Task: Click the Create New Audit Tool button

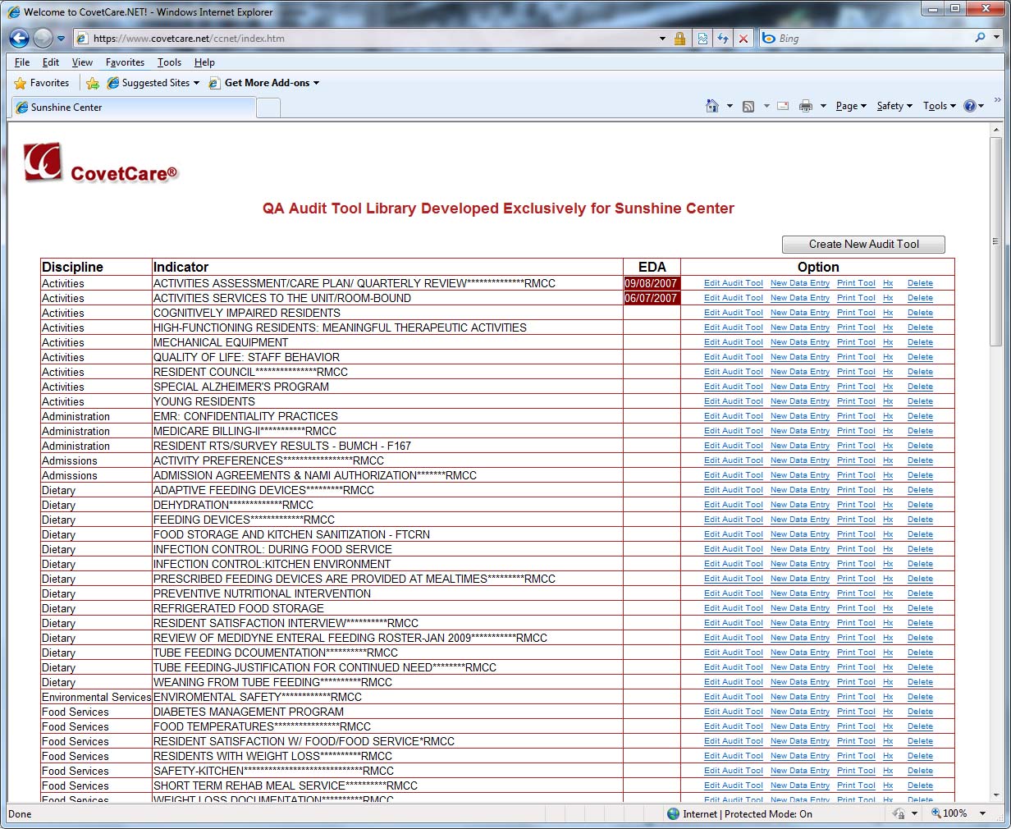Action: pyautogui.click(x=863, y=245)
